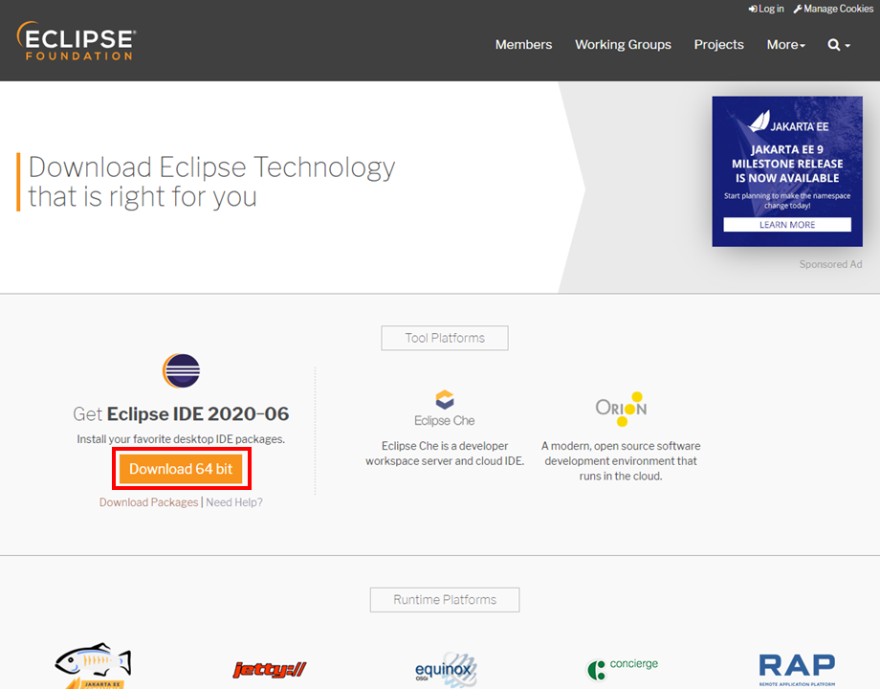The image size is (880, 689).
Task: Click the Orion logo
Action: point(622,409)
